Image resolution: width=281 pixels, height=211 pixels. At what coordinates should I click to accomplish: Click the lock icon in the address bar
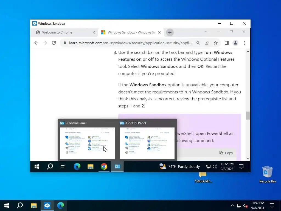click(65, 43)
